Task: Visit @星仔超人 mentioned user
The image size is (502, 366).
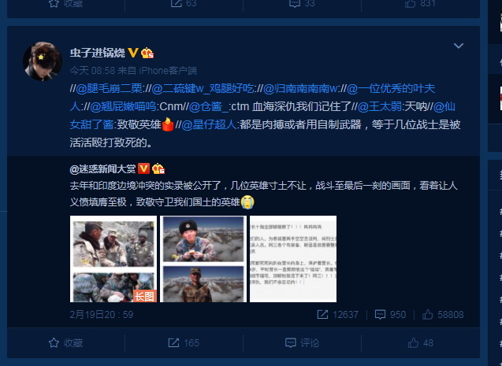Action: pyautogui.click(x=209, y=124)
